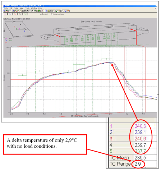This screenshot has width=161, height=171.
Task: Click the pause icon in toolbar
Action: click(x=30, y=11)
